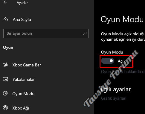Open the Yakalamalar section
The width and height of the screenshot is (145, 114).
[24, 79]
